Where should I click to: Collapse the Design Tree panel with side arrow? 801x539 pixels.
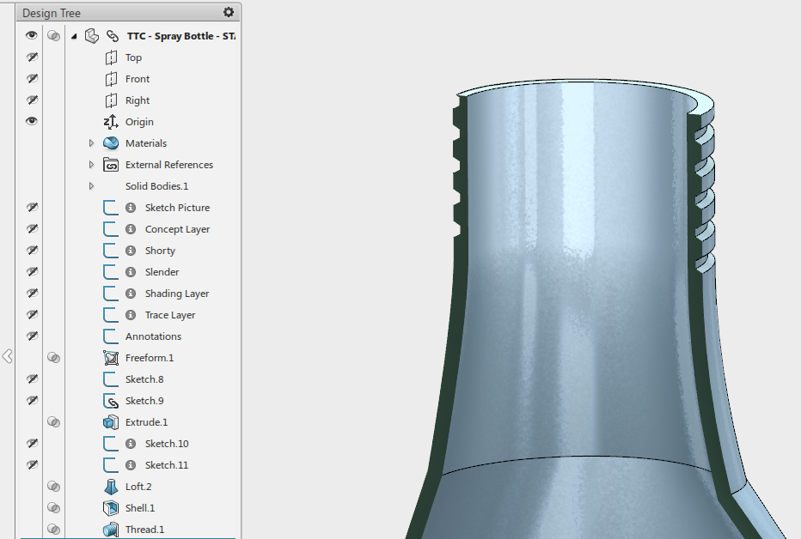click(x=7, y=355)
